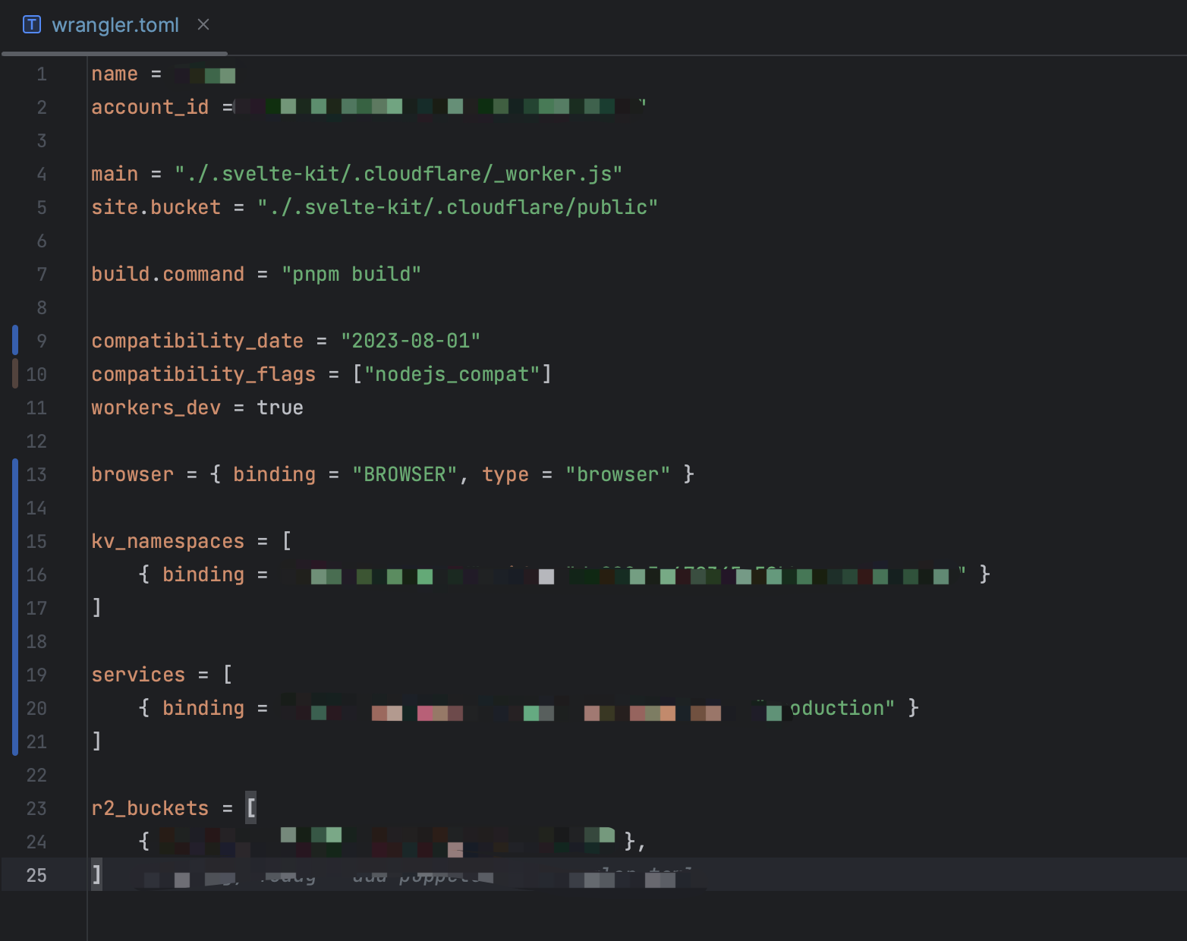Click the main worker path string
Viewport: 1187px width, 941px height.
398,173
